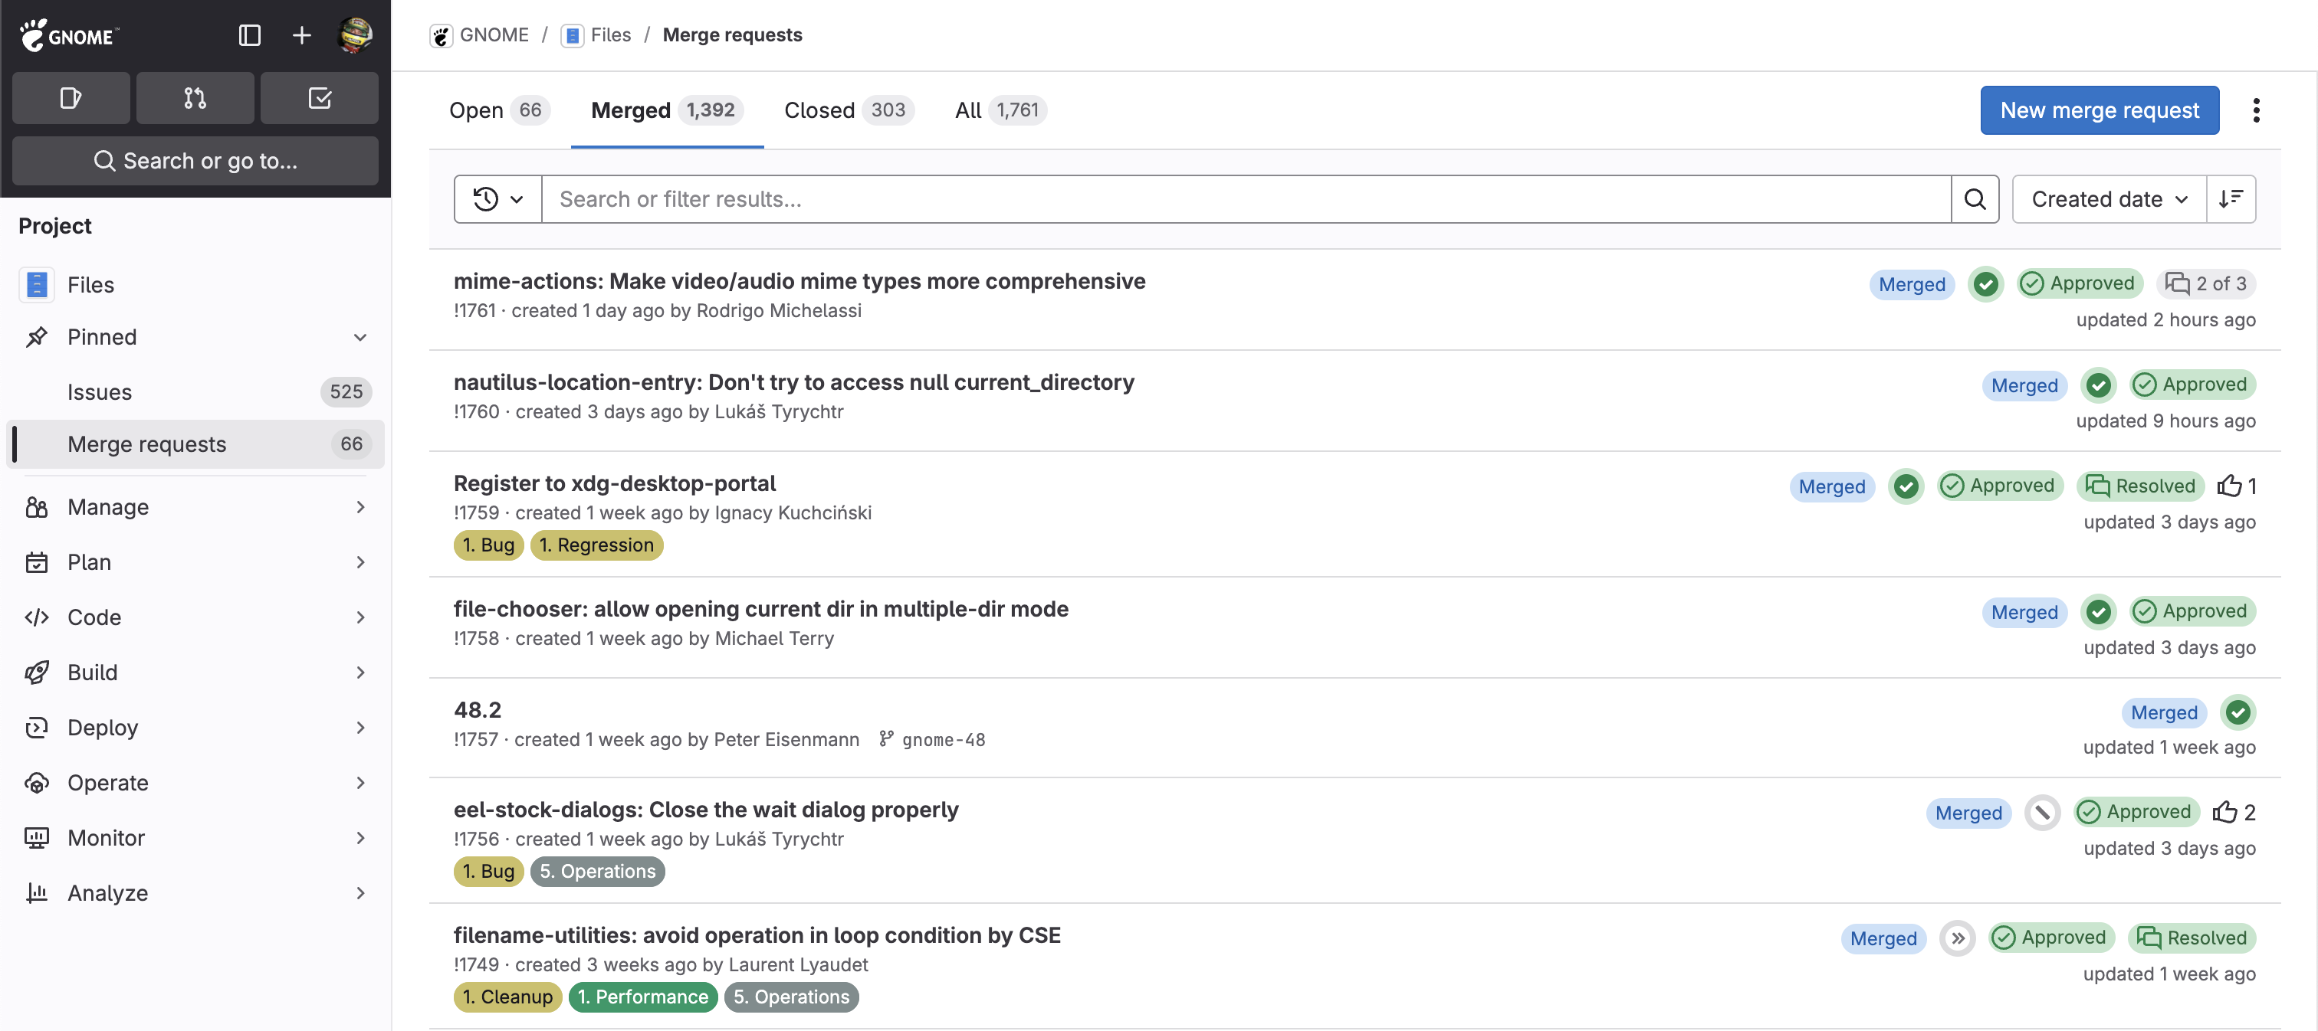The width and height of the screenshot is (2318, 1031).
Task: Select Merge requests sidebar item
Action: point(195,444)
